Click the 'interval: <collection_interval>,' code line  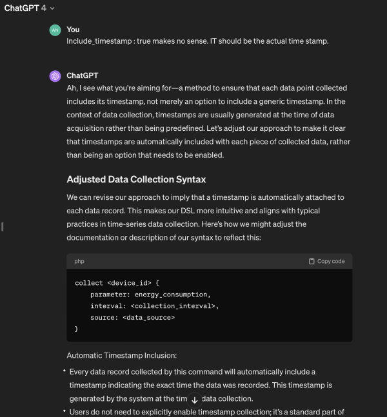[154, 306]
